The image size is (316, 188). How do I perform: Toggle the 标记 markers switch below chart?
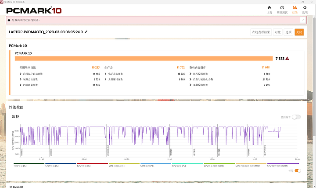298,171
